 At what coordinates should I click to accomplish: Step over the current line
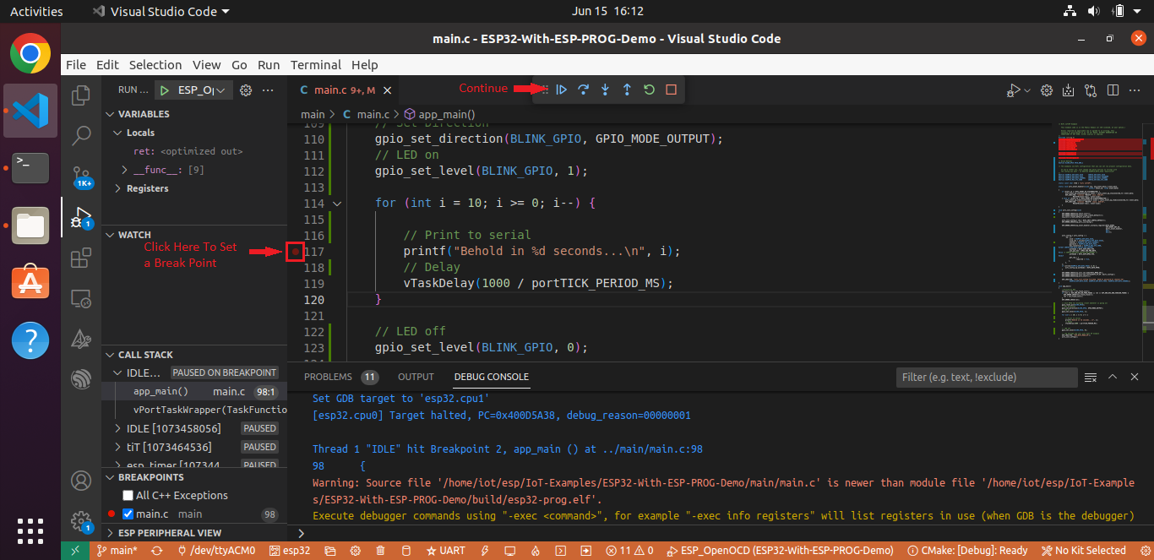(583, 90)
